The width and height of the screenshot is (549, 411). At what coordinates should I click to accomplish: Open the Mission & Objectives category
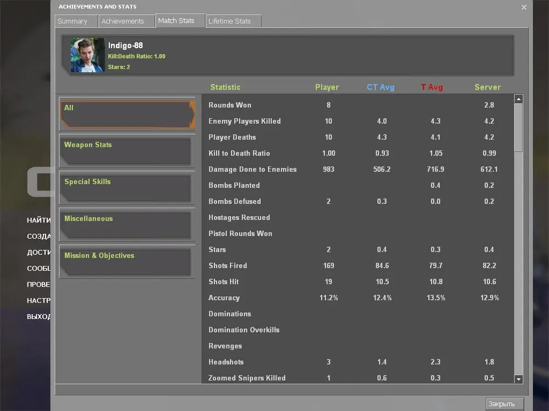(126, 263)
